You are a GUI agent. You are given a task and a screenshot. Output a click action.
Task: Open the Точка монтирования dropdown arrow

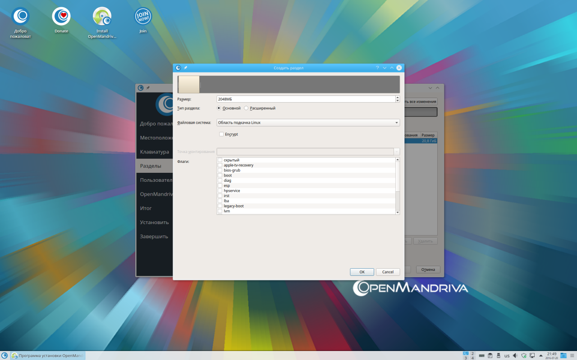(x=397, y=152)
